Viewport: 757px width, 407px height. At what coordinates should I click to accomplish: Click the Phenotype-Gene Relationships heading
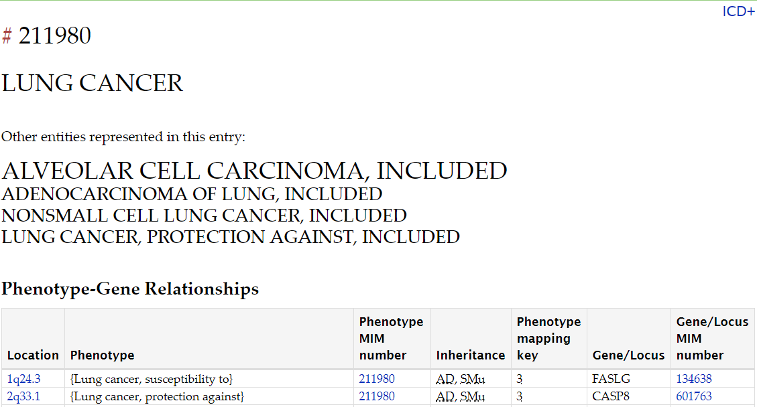click(130, 289)
